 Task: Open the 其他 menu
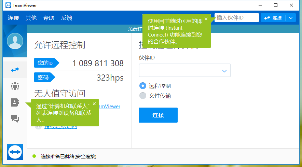point(31,18)
